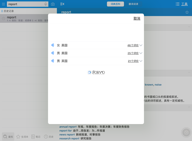Play the first 男 美国 pronunciation speaker
192x141 pixels.
click(x=53, y=53)
